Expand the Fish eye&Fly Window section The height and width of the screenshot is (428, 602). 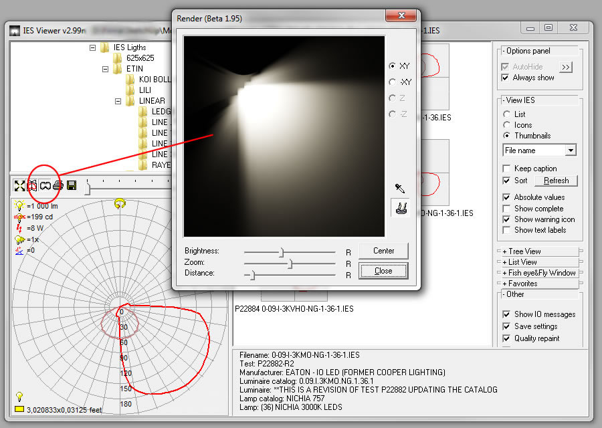point(538,273)
